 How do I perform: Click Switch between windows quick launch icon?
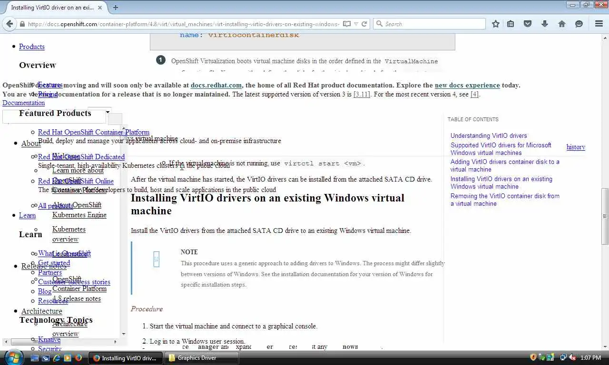click(x=45, y=358)
